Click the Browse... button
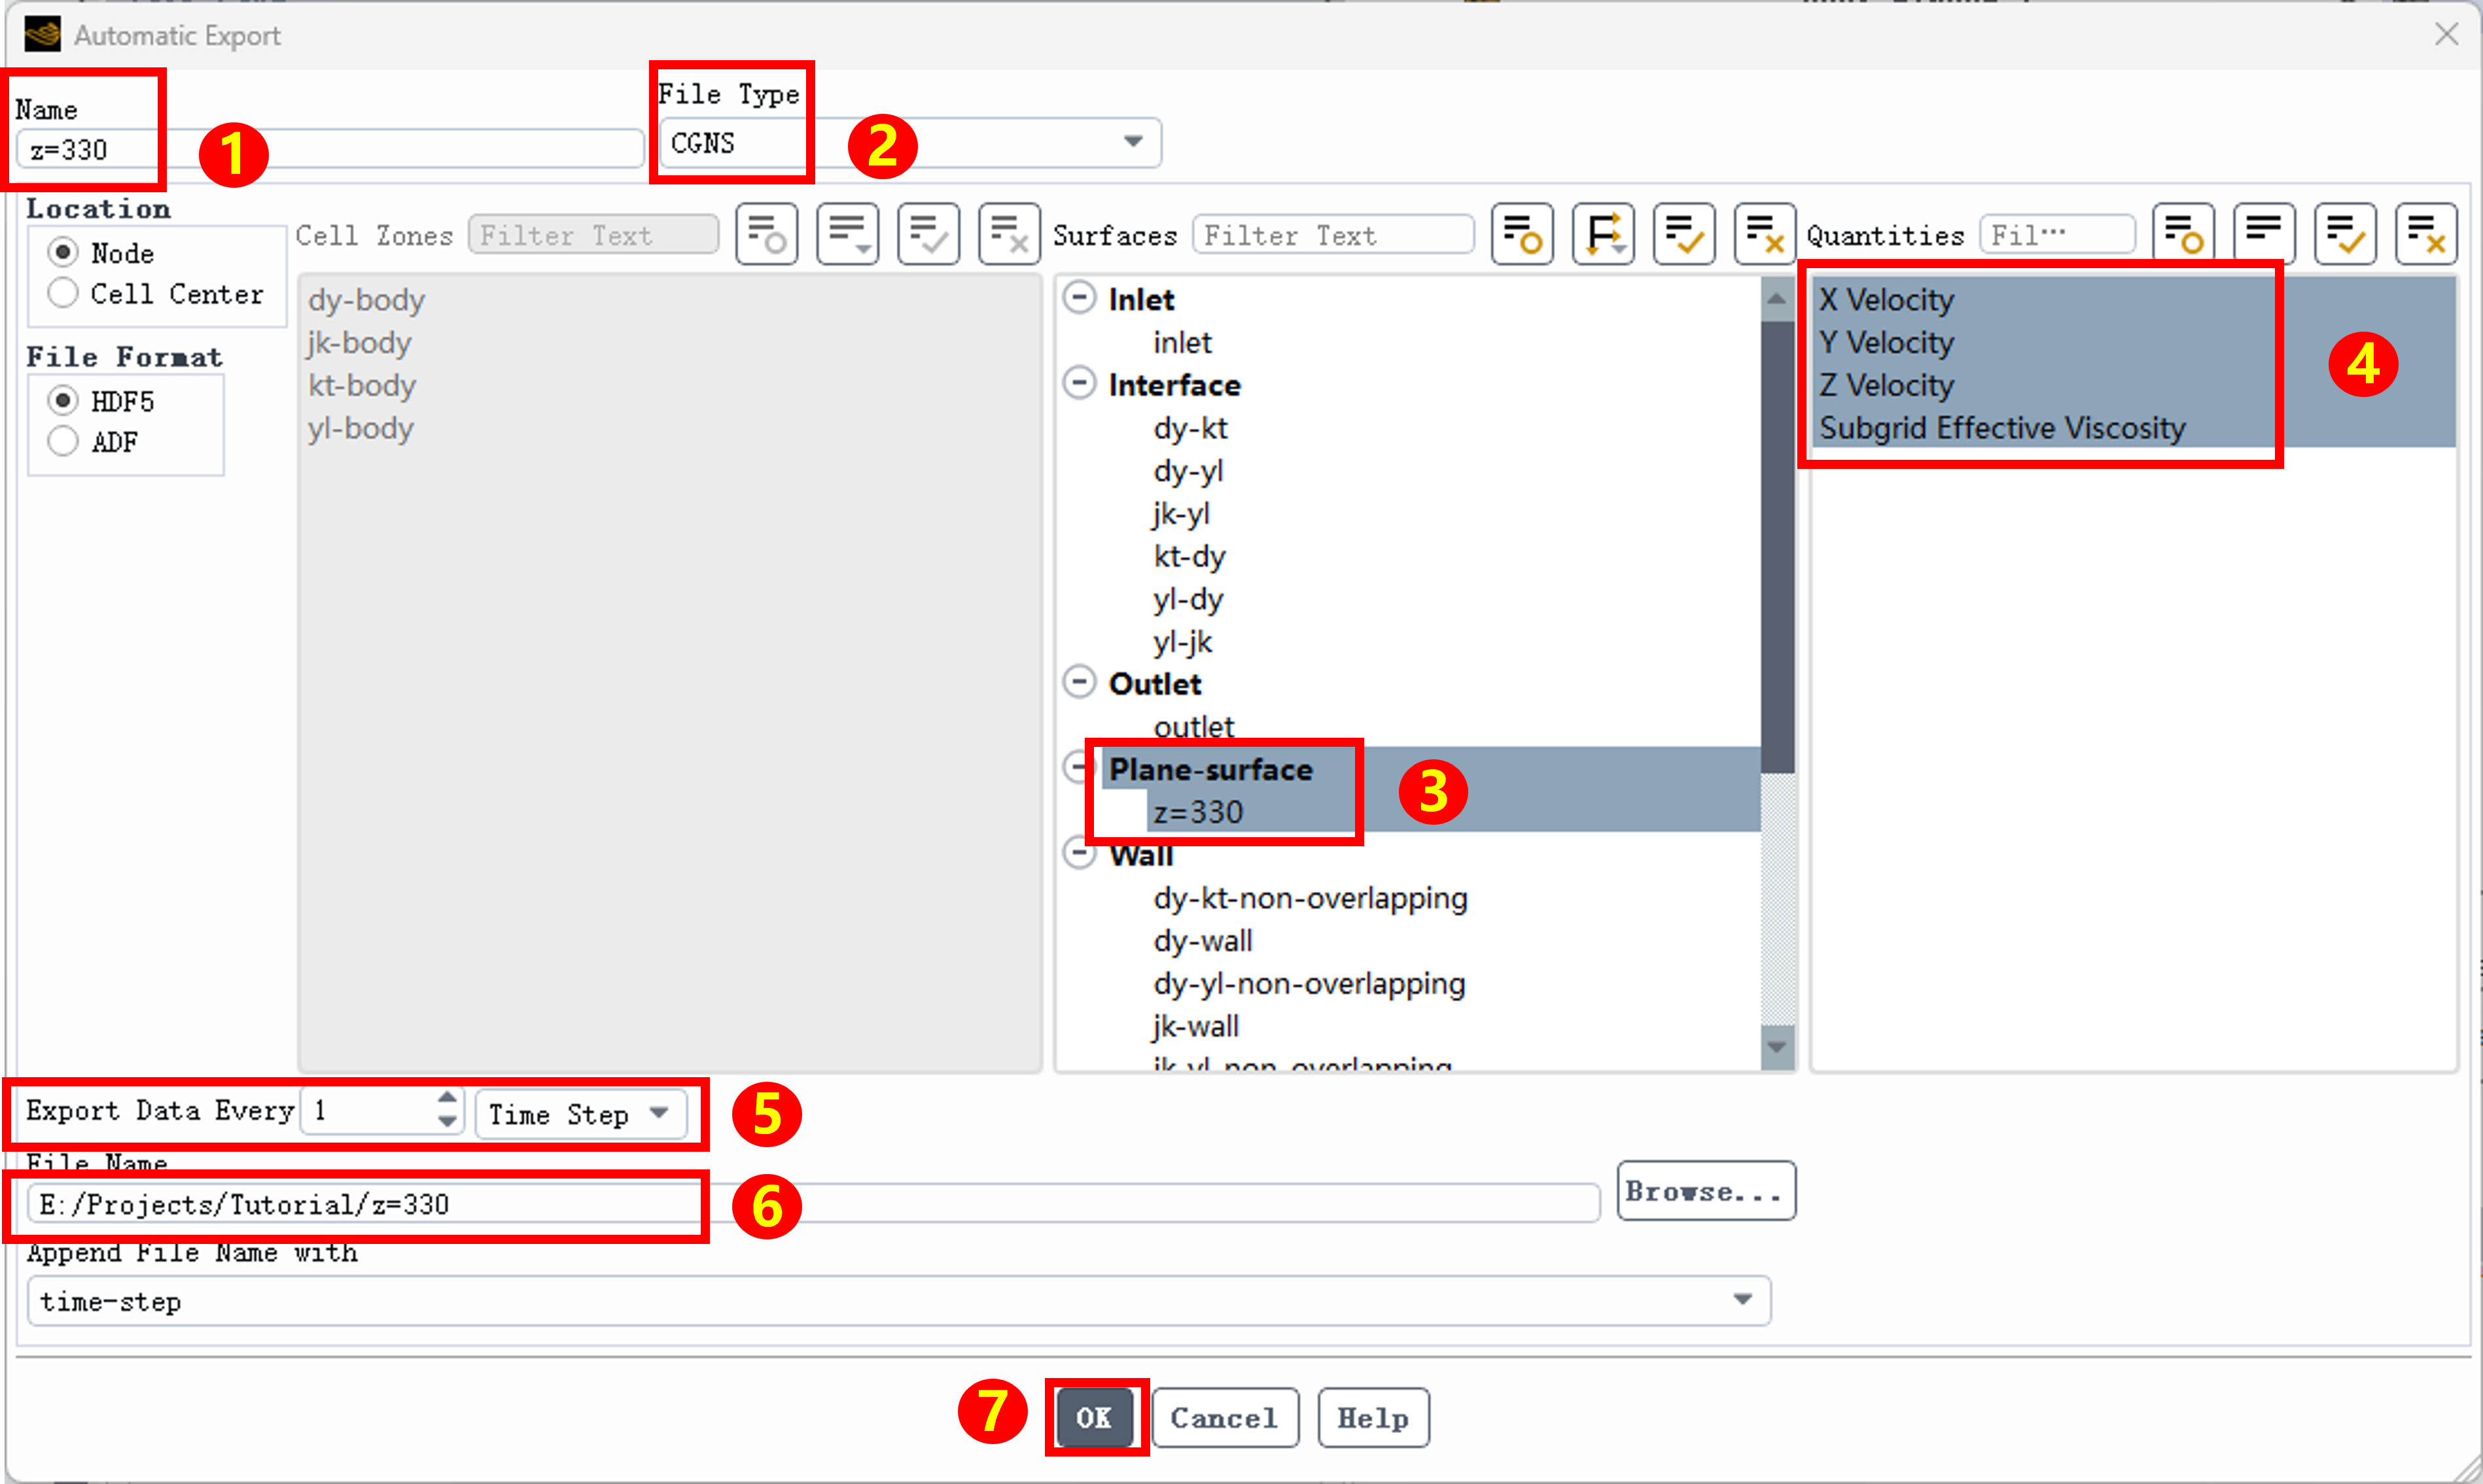 (x=1706, y=1191)
